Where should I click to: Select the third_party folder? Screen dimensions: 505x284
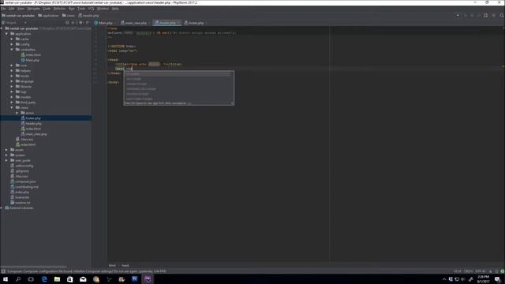click(28, 103)
